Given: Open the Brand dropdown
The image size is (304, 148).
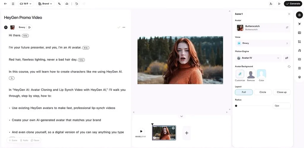Looking at the screenshot, I should [x=45, y=4].
